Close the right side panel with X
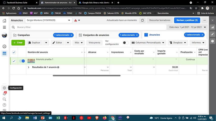 tap(213, 20)
